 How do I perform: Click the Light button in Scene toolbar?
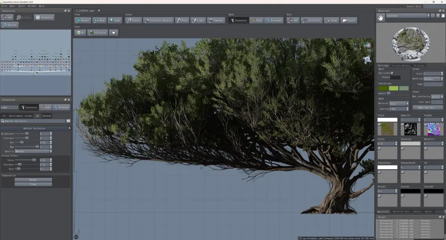(198, 20)
